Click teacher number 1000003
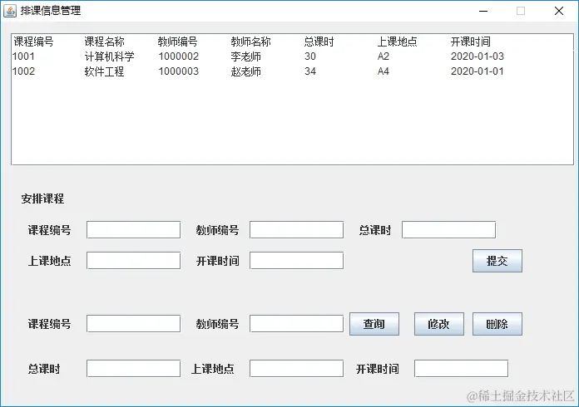The height and width of the screenshot is (407, 579). (179, 71)
